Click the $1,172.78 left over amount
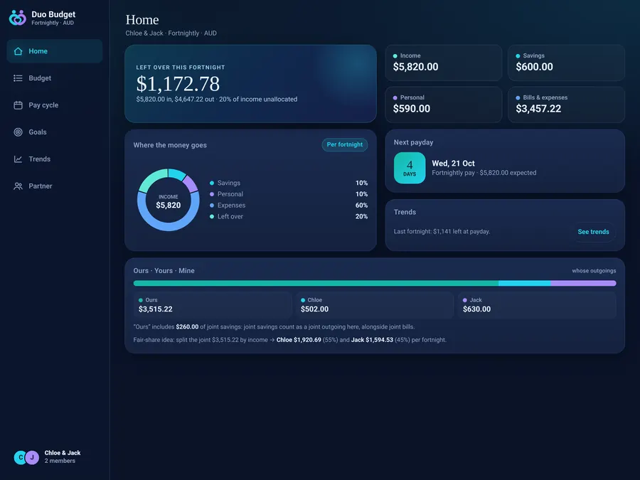Image resolution: width=640 pixels, height=480 pixels. pyautogui.click(x=178, y=84)
